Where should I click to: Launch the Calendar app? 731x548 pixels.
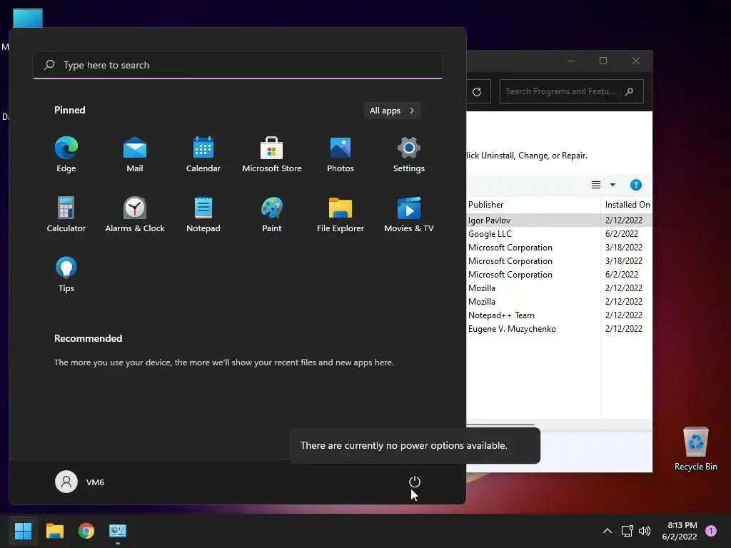coord(203,155)
